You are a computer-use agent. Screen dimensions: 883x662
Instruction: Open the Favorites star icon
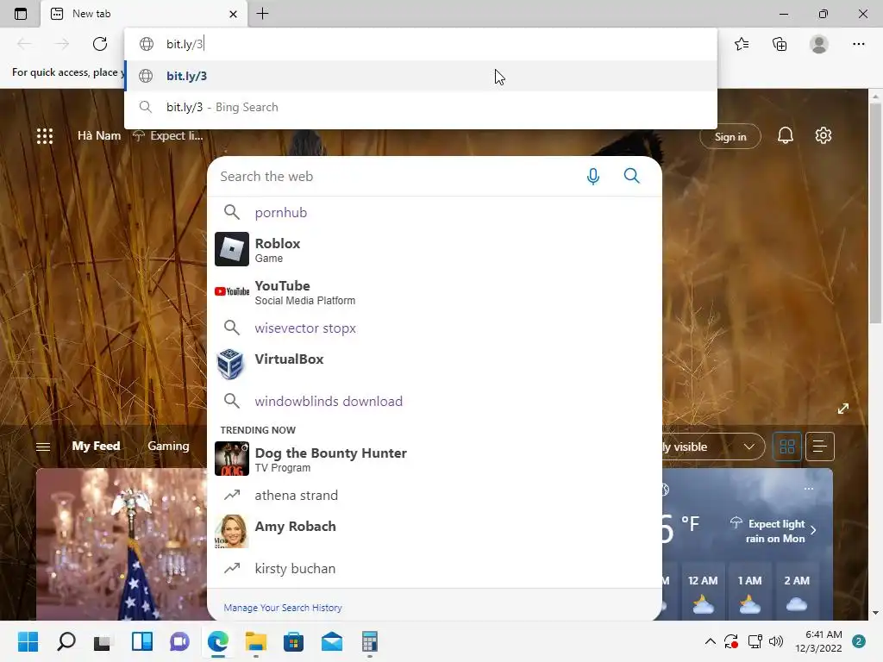pyautogui.click(x=742, y=44)
